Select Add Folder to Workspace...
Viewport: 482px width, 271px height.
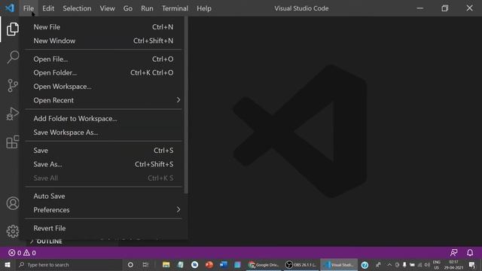tap(103, 119)
